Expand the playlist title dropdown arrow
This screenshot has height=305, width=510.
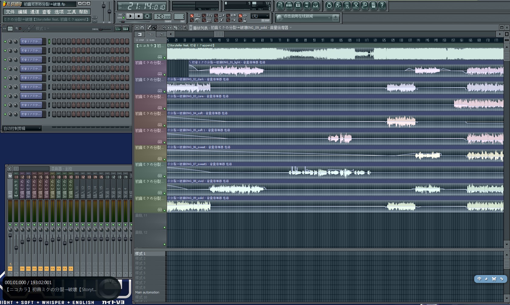tap(291, 28)
